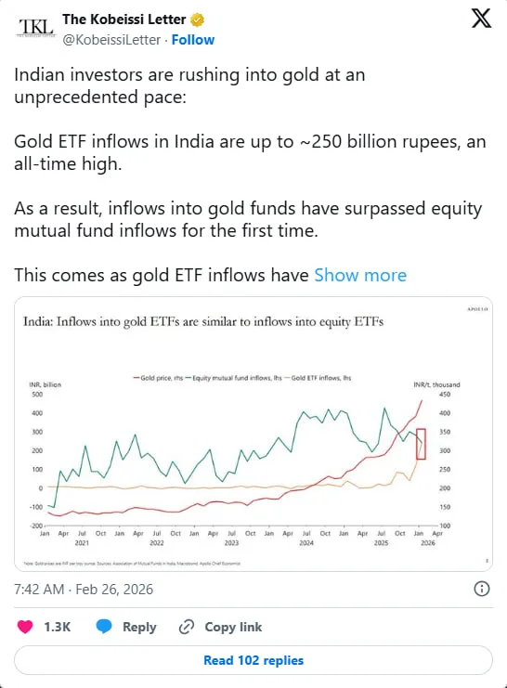Open the gold ETF chart image
This screenshot has height=688, width=507.
tap(253, 434)
